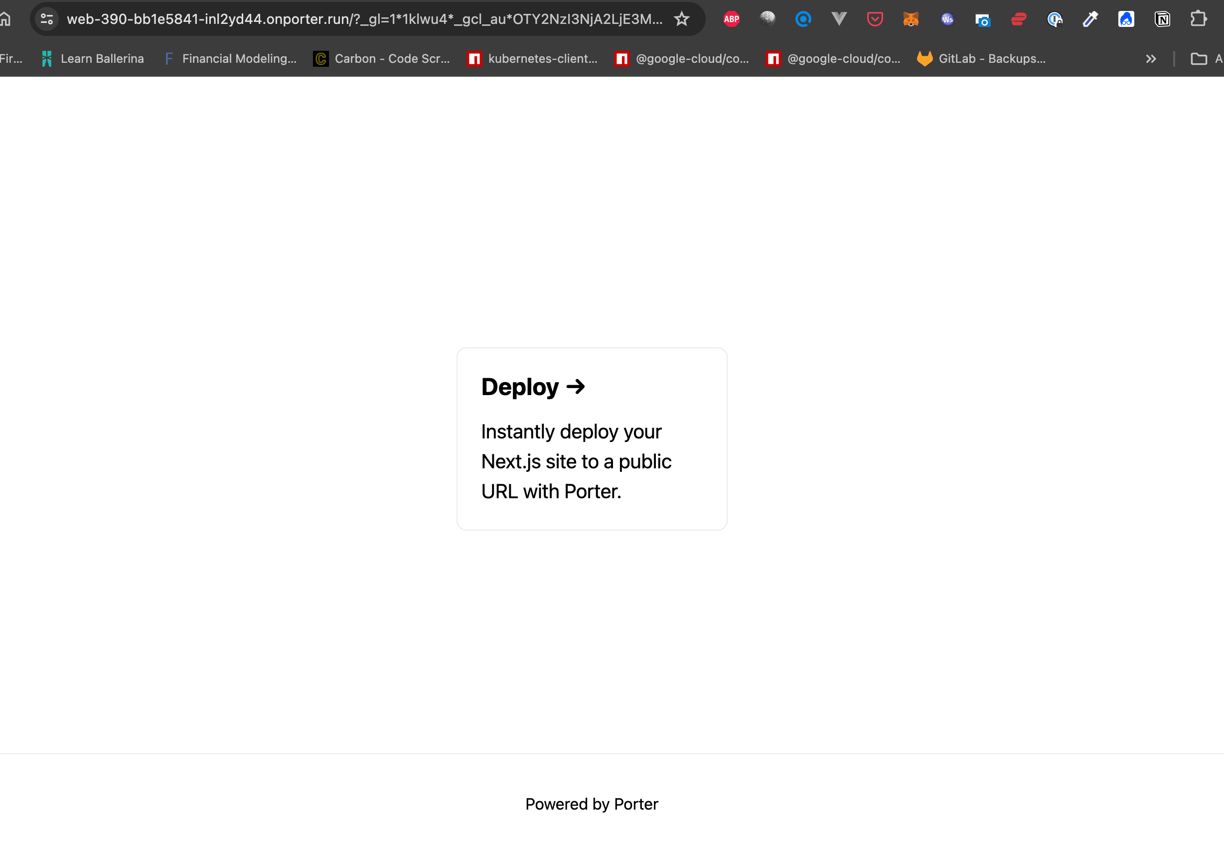This screenshot has width=1224, height=844.
Task: Click the address bar URL field
Action: coord(364,19)
